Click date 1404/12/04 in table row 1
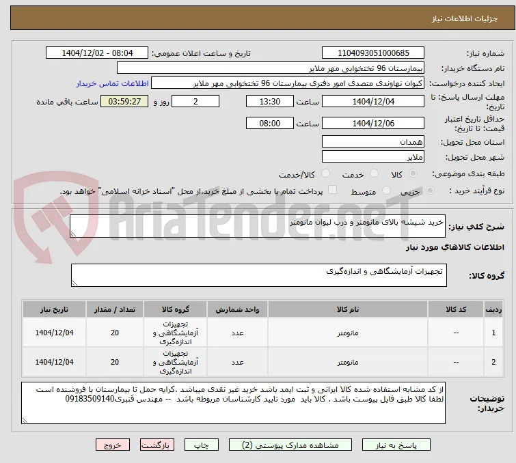Screen dimensions: 516x463 point(54,333)
